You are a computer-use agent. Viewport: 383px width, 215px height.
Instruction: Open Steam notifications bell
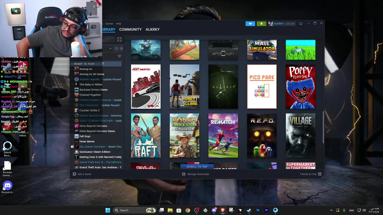[x=261, y=24]
